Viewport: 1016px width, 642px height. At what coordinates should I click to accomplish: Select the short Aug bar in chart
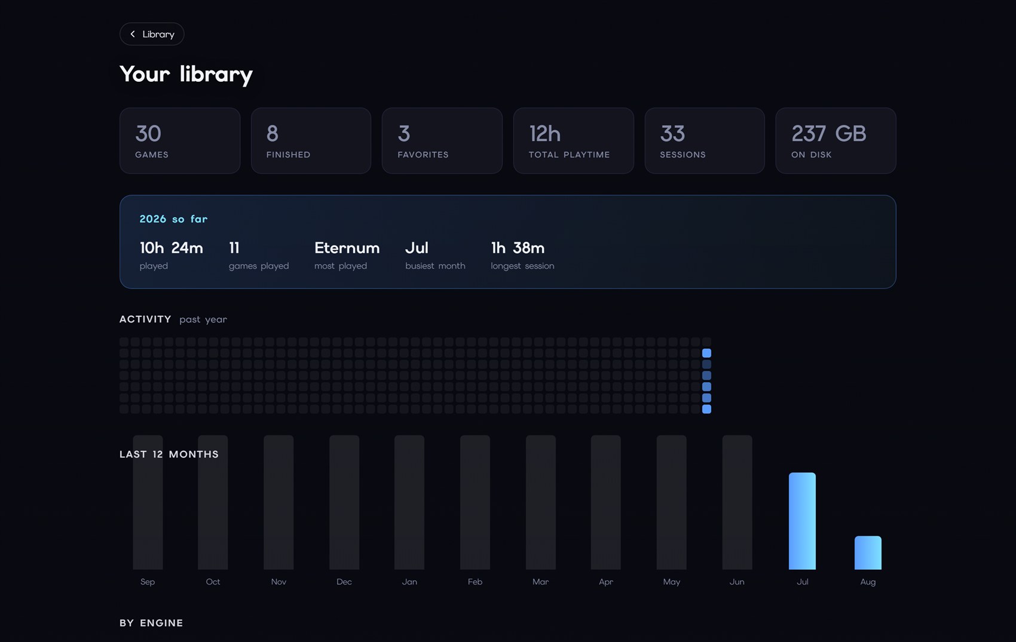868,552
